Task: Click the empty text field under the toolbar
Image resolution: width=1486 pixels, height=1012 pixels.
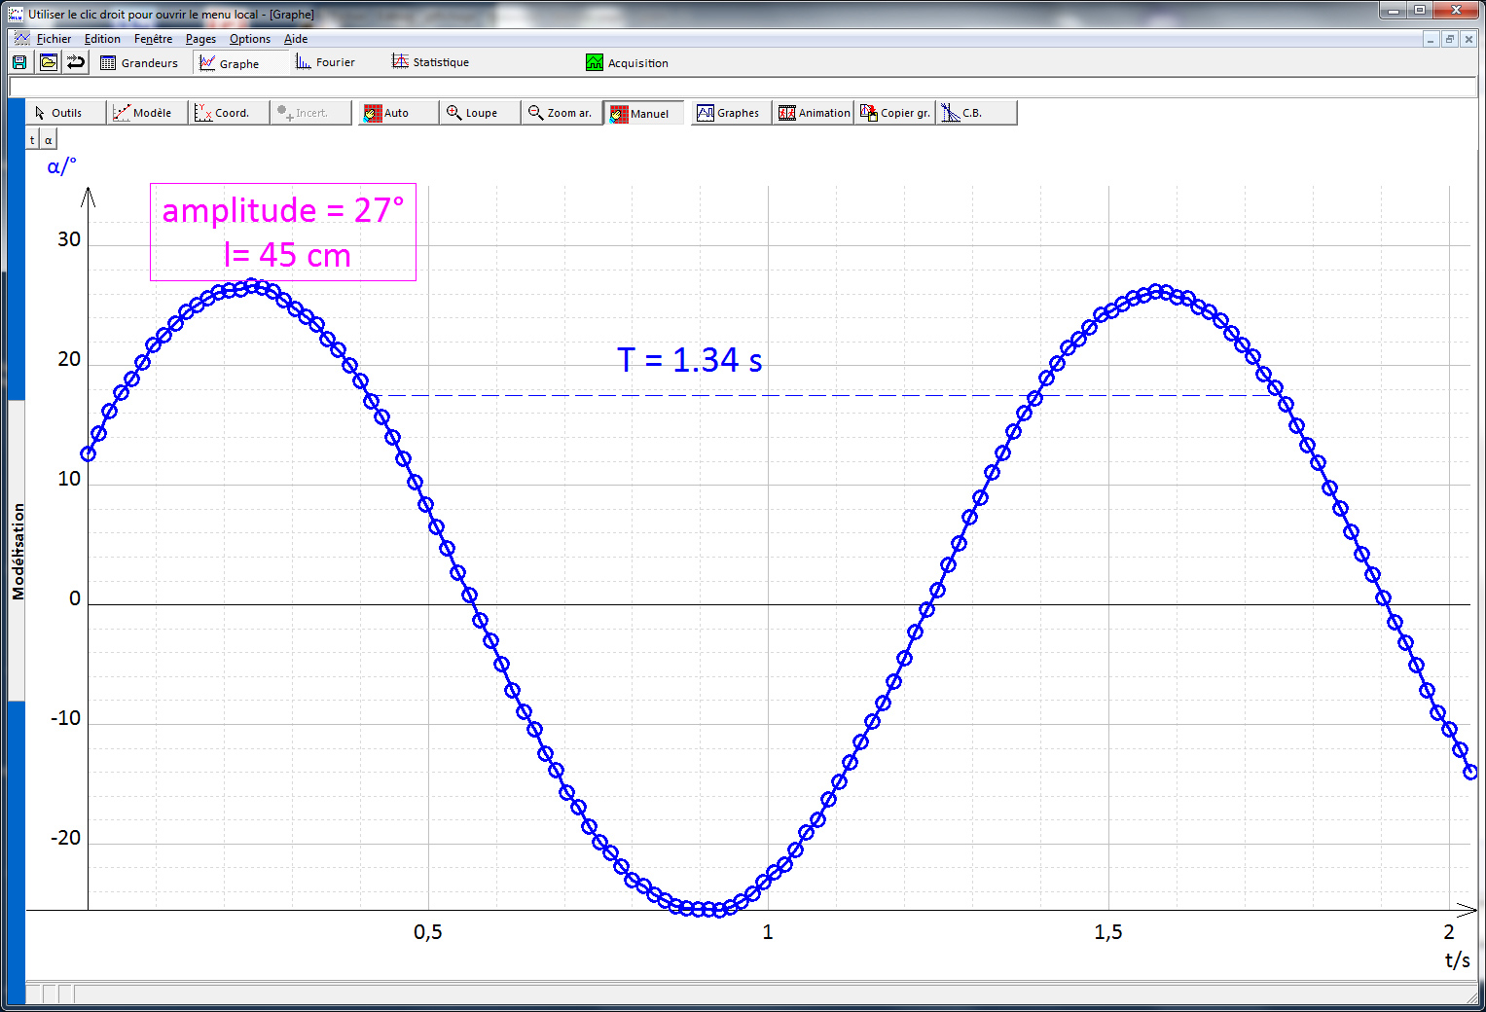Action: pyautogui.click(x=743, y=88)
